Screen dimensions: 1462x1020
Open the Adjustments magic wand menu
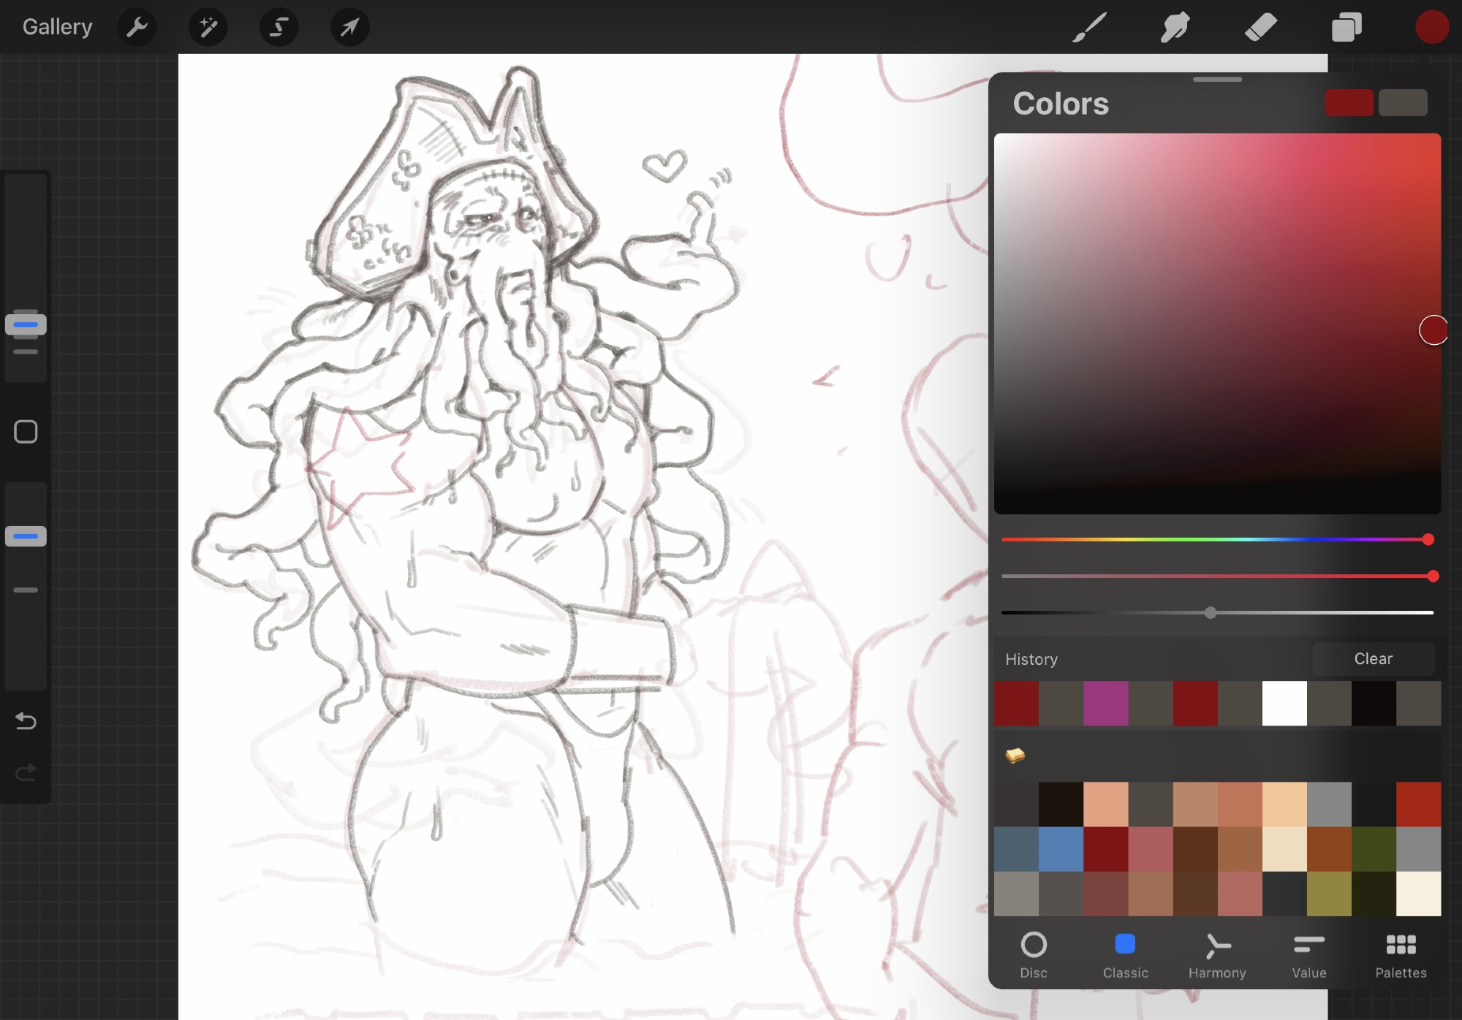point(208,28)
